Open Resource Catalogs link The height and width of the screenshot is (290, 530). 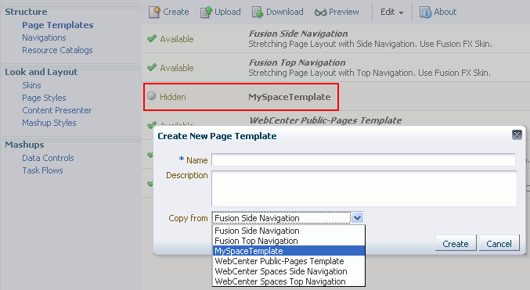click(57, 50)
